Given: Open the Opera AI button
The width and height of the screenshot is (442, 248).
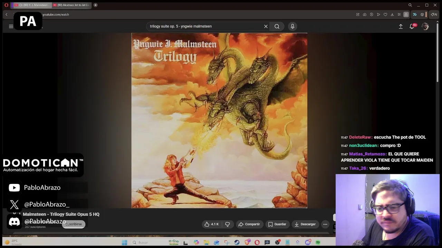Looking at the screenshot, I should [434, 14].
